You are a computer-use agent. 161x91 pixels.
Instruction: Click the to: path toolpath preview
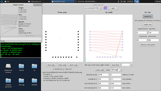pyautogui.click(x=109, y=38)
